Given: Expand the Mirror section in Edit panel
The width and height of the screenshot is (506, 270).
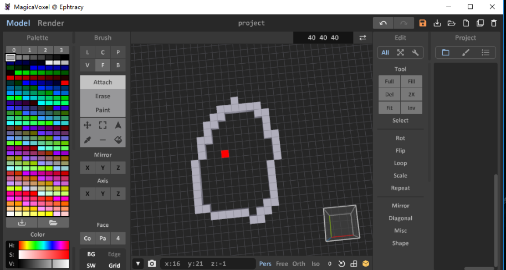Looking at the screenshot, I should tap(400, 206).
